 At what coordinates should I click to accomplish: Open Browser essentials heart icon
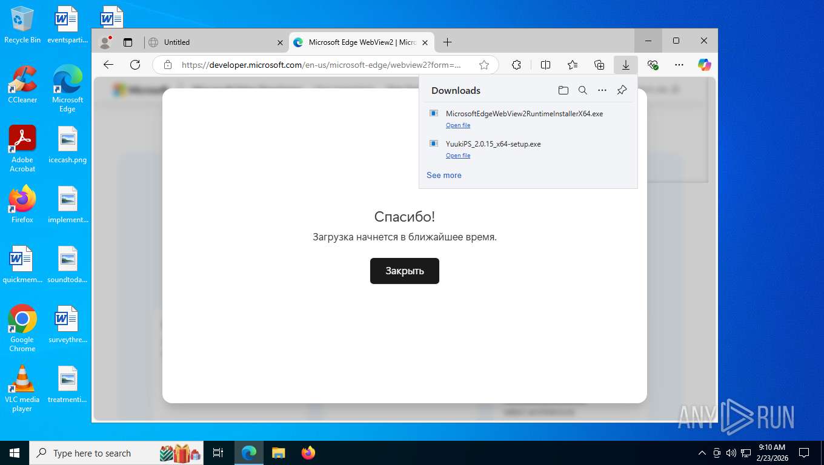[653, 65]
